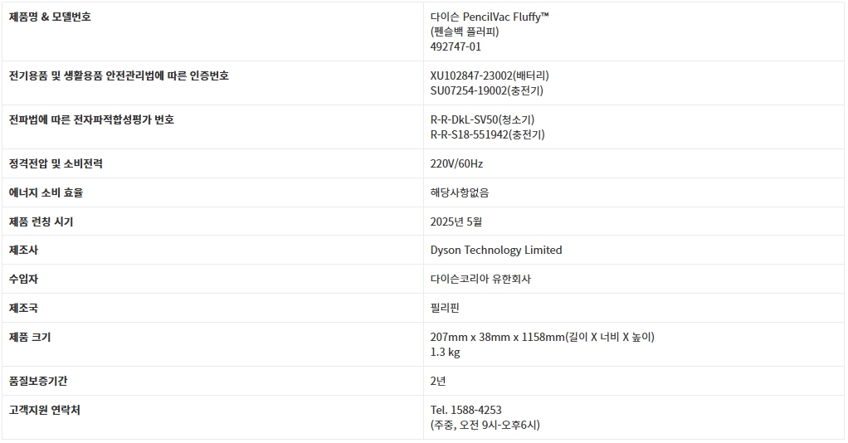This screenshot has height=443, width=848.
Task: Click the 품질보증기간 row label
Action: click(40, 381)
